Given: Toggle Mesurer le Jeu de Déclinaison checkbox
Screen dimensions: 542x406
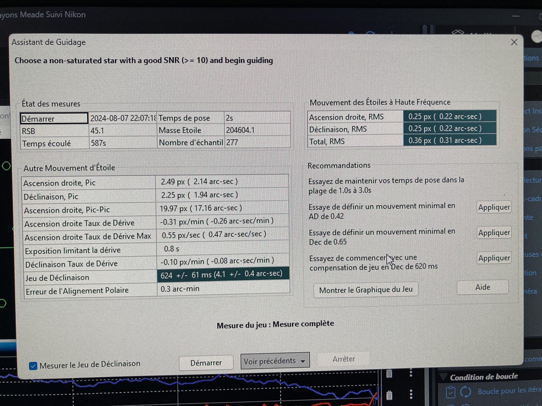Looking at the screenshot, I should point(33,366).
